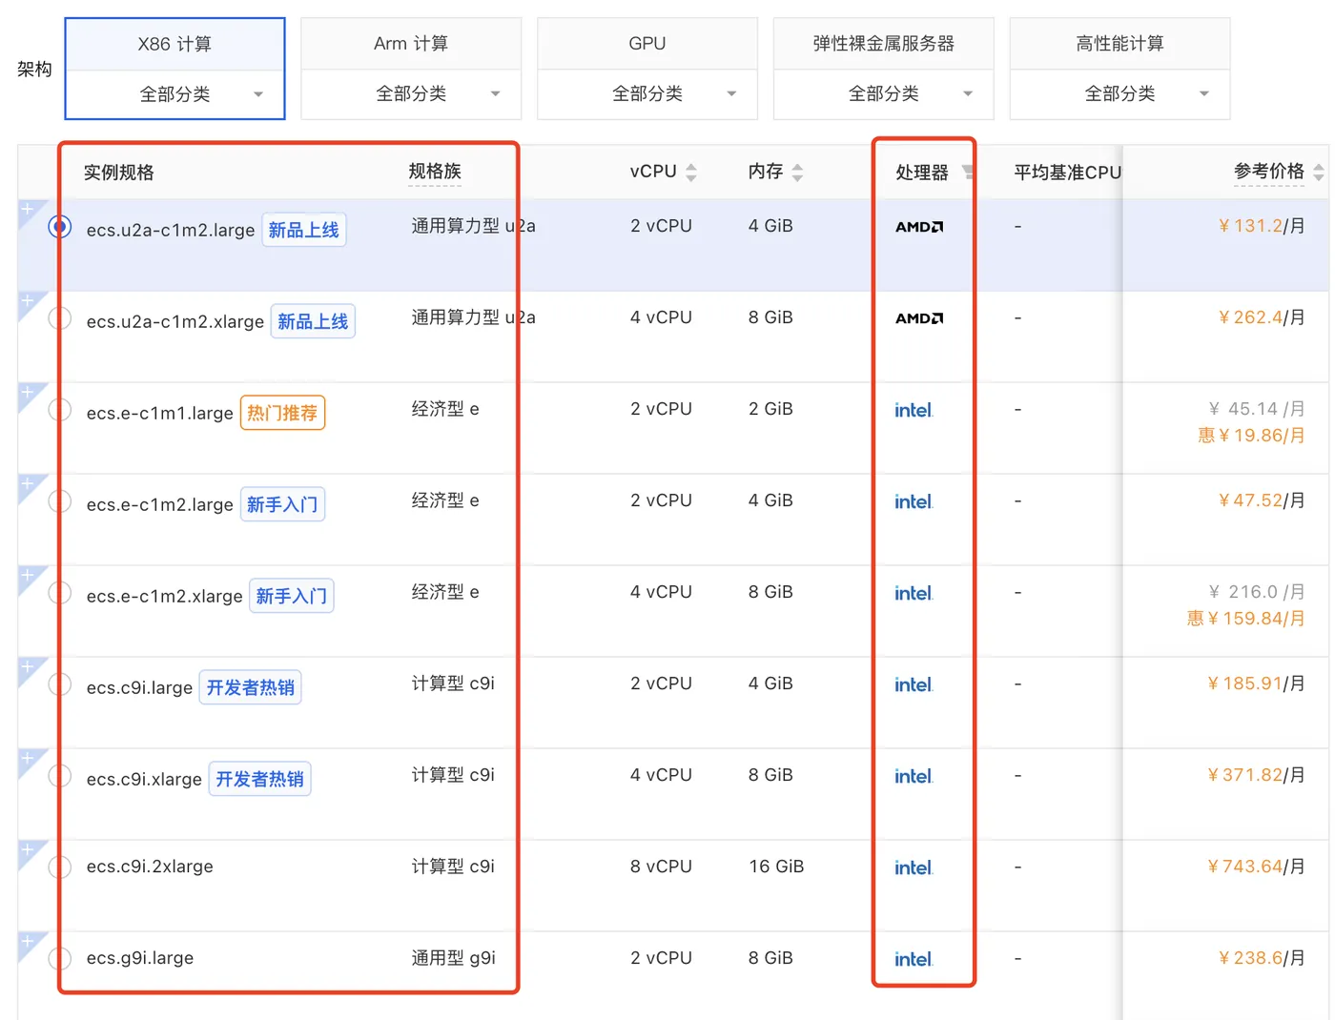The image size is (1335, 1020).
Task: Open the GPU 全部分类 dropdown
Action: click(647, 94)
